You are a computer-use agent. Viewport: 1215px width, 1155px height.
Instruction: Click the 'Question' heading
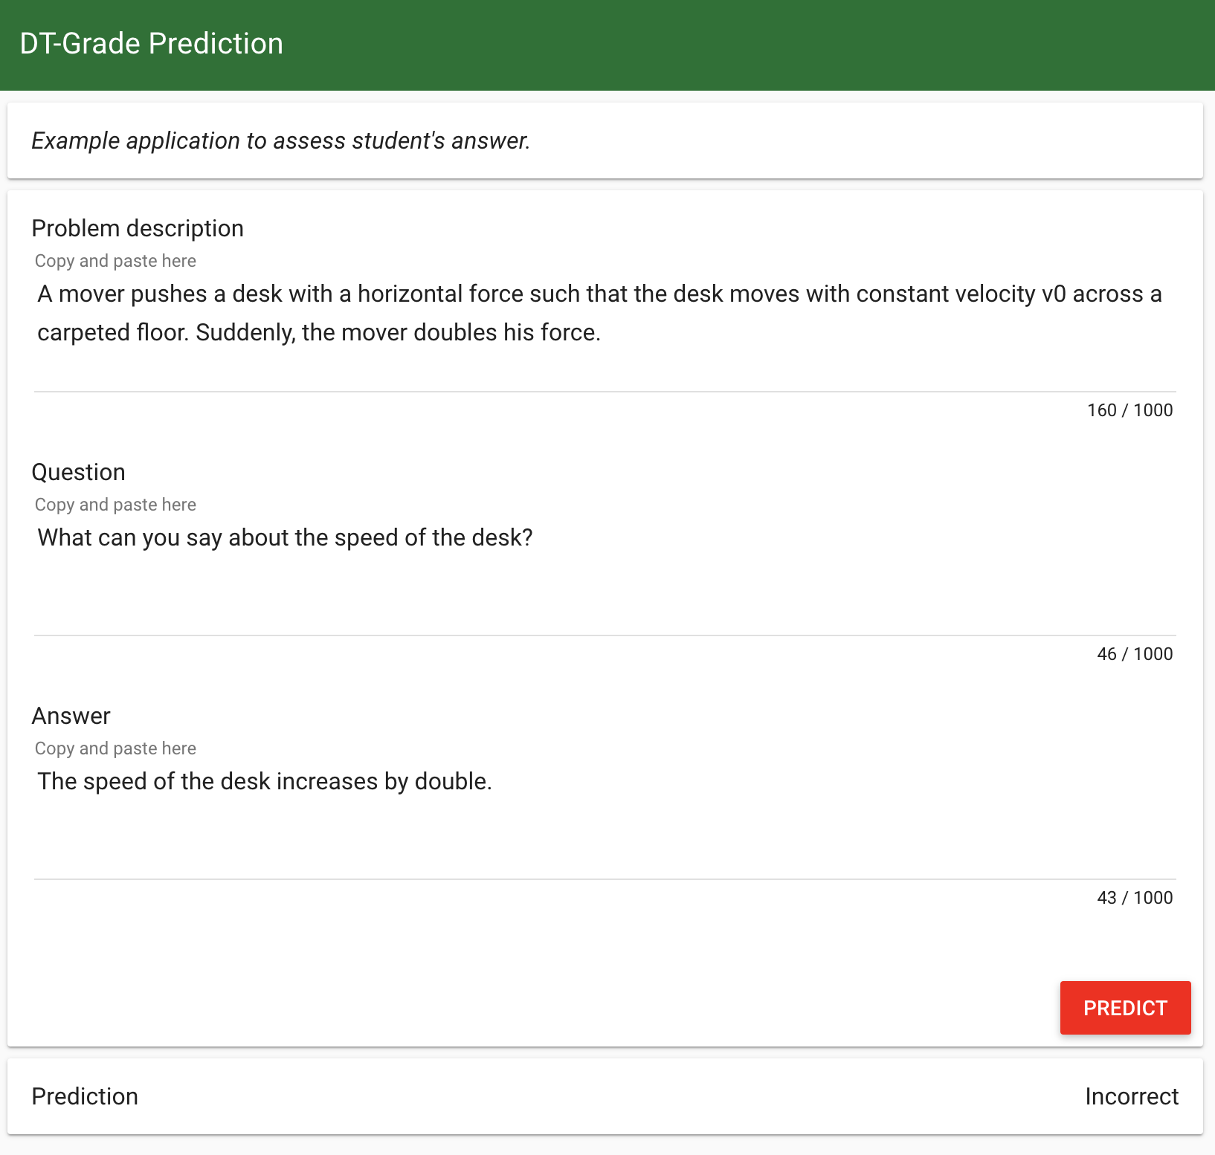coord(78,472)
